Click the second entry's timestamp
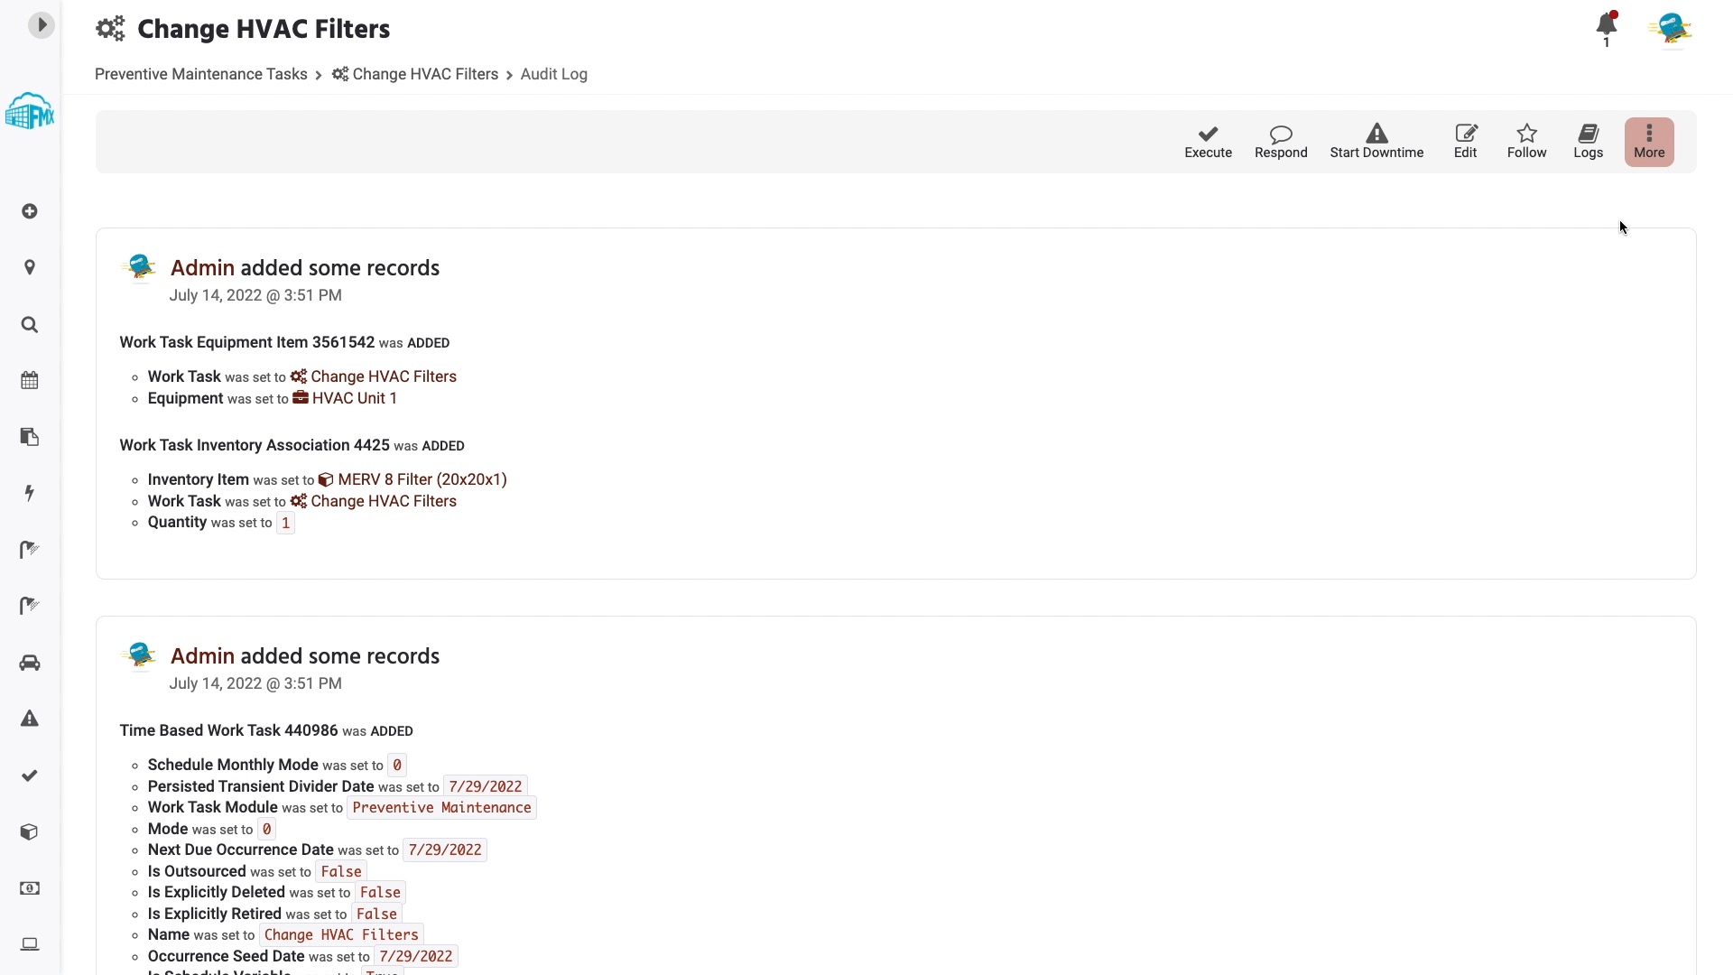This screenshot has width=1733, height=975. pyautogui.click(x=255, y=683)
